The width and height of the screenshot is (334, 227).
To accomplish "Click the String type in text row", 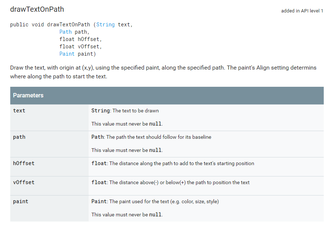I will tap(100, 111).
